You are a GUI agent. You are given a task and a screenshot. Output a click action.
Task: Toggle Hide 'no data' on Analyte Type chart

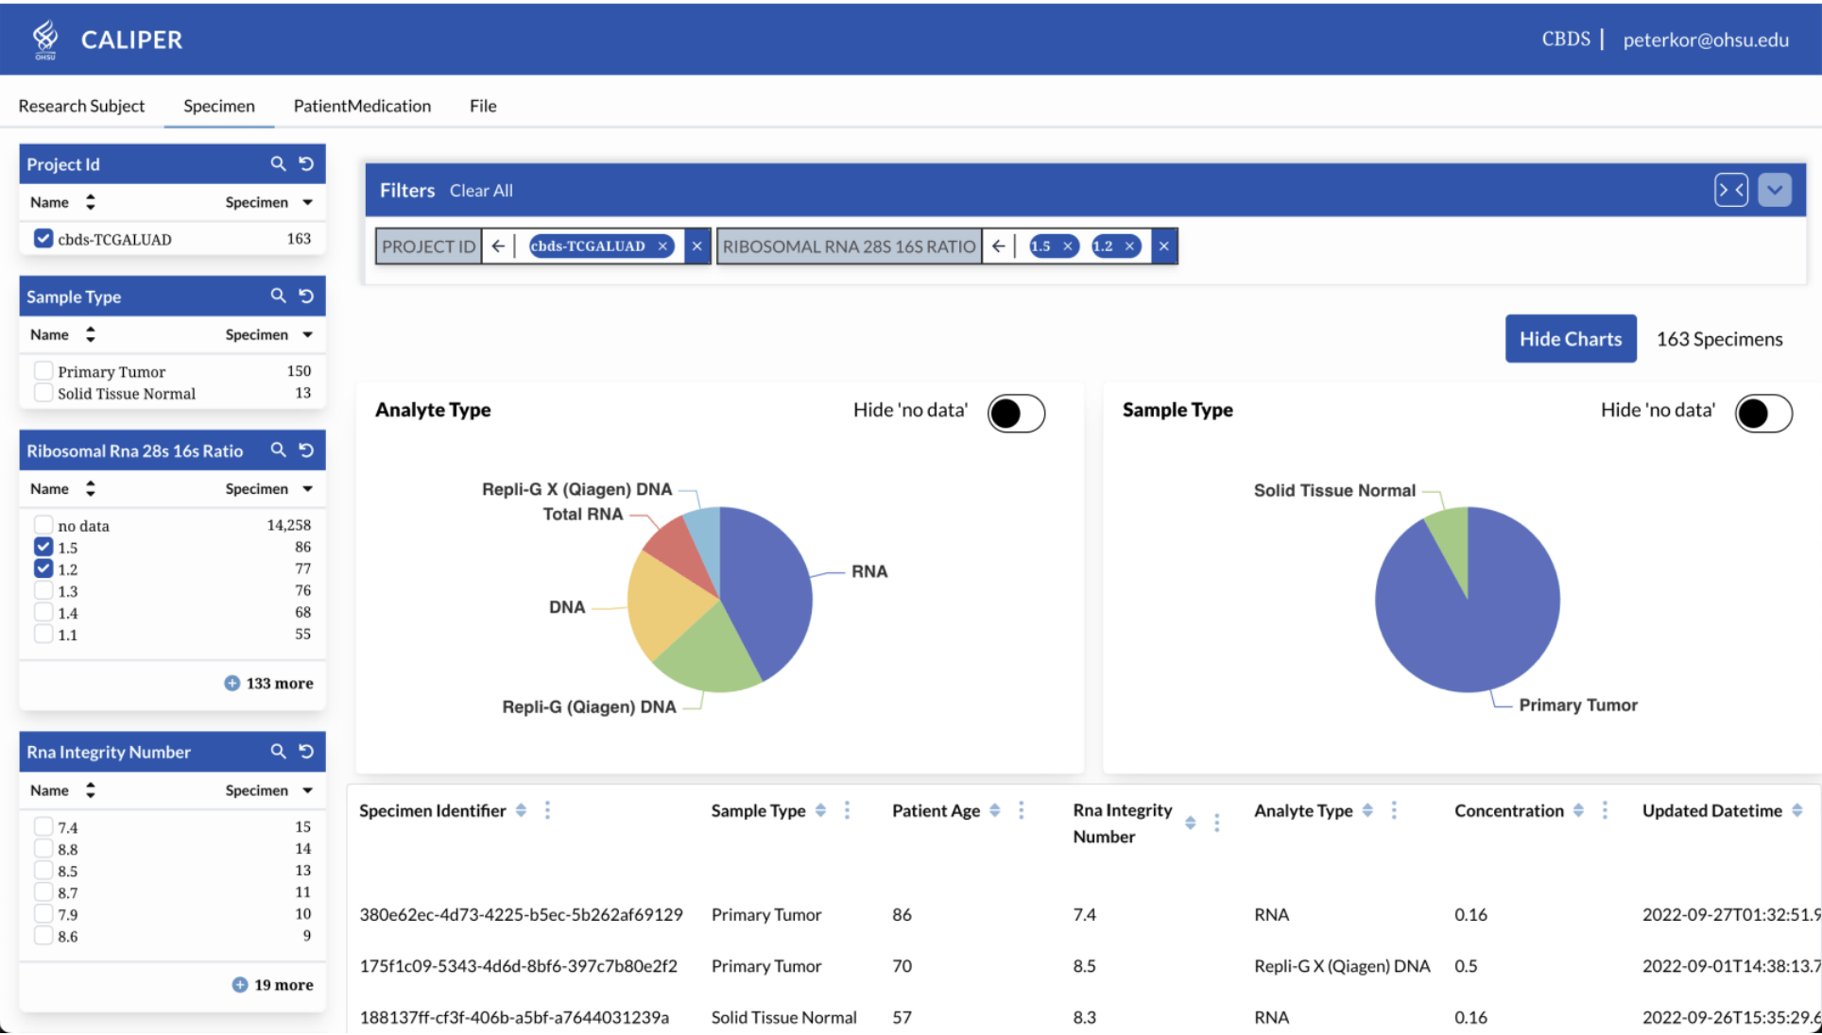tap(1016, 413)
